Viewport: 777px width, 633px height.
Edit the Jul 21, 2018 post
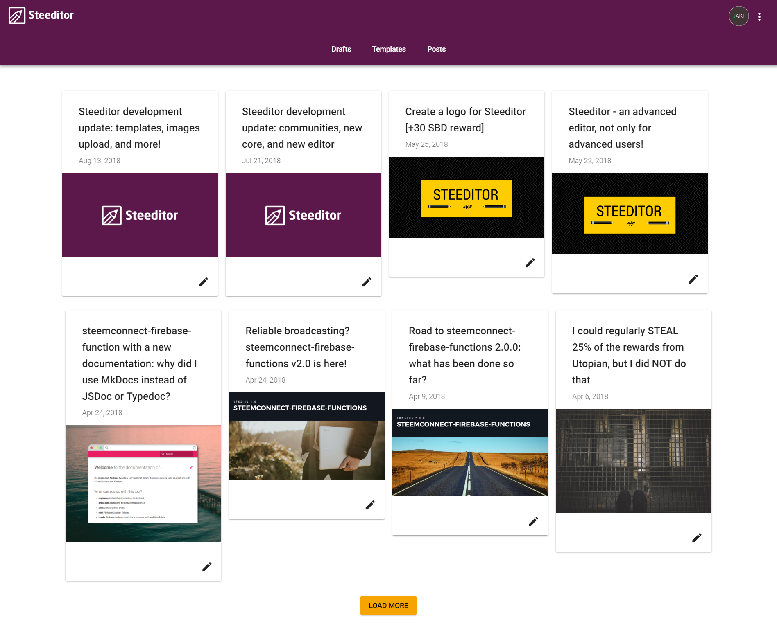click(x=367, y=282)
